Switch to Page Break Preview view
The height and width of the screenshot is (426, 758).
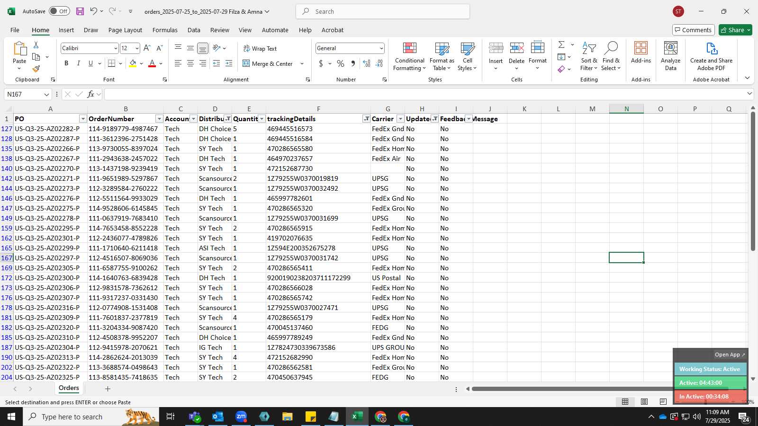[x=663, y=402]
